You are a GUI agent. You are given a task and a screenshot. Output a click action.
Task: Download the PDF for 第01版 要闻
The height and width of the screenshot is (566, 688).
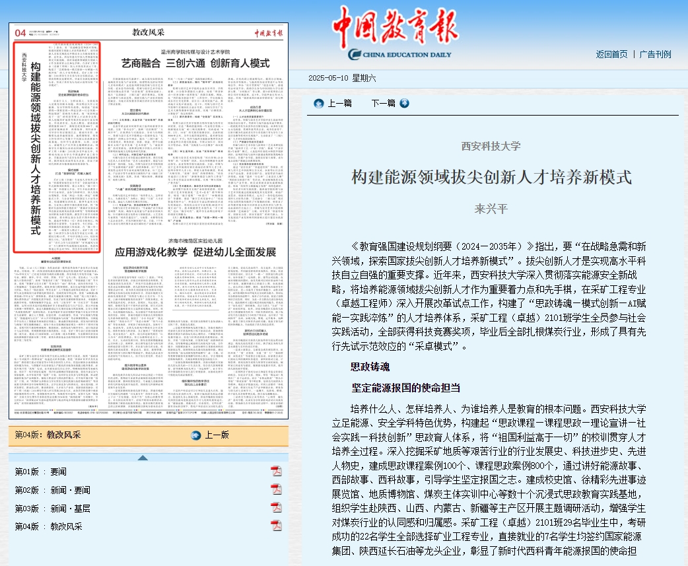point(276,472)
